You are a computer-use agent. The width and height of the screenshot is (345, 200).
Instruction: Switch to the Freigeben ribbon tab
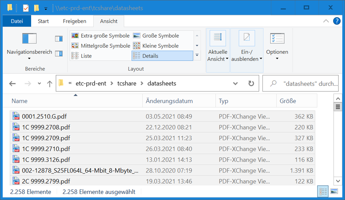(75, 21)
